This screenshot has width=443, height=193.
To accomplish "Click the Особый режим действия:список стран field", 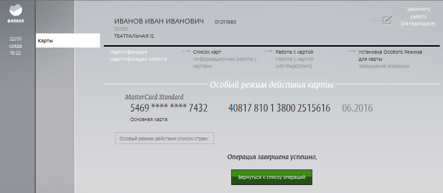I will coord(165,138).
